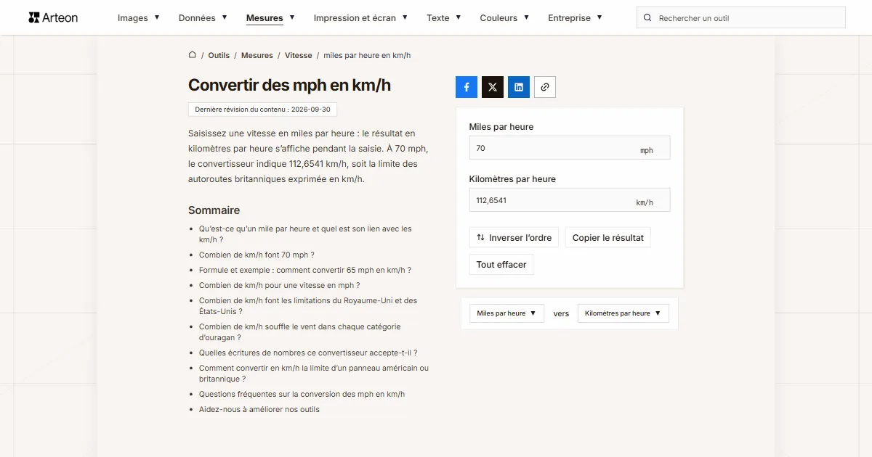Open the Données menu
872x457 pixels.
pyautogui.click(x=203, y=18)
